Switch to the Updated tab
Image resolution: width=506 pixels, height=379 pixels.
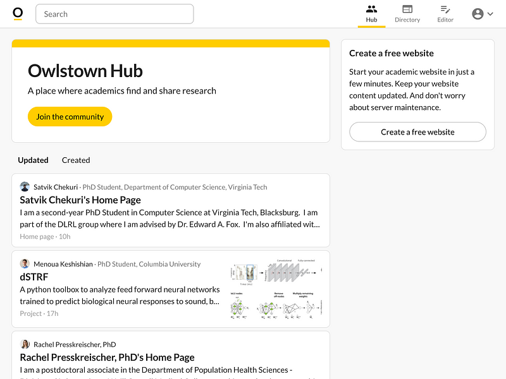tap(33, 160)
